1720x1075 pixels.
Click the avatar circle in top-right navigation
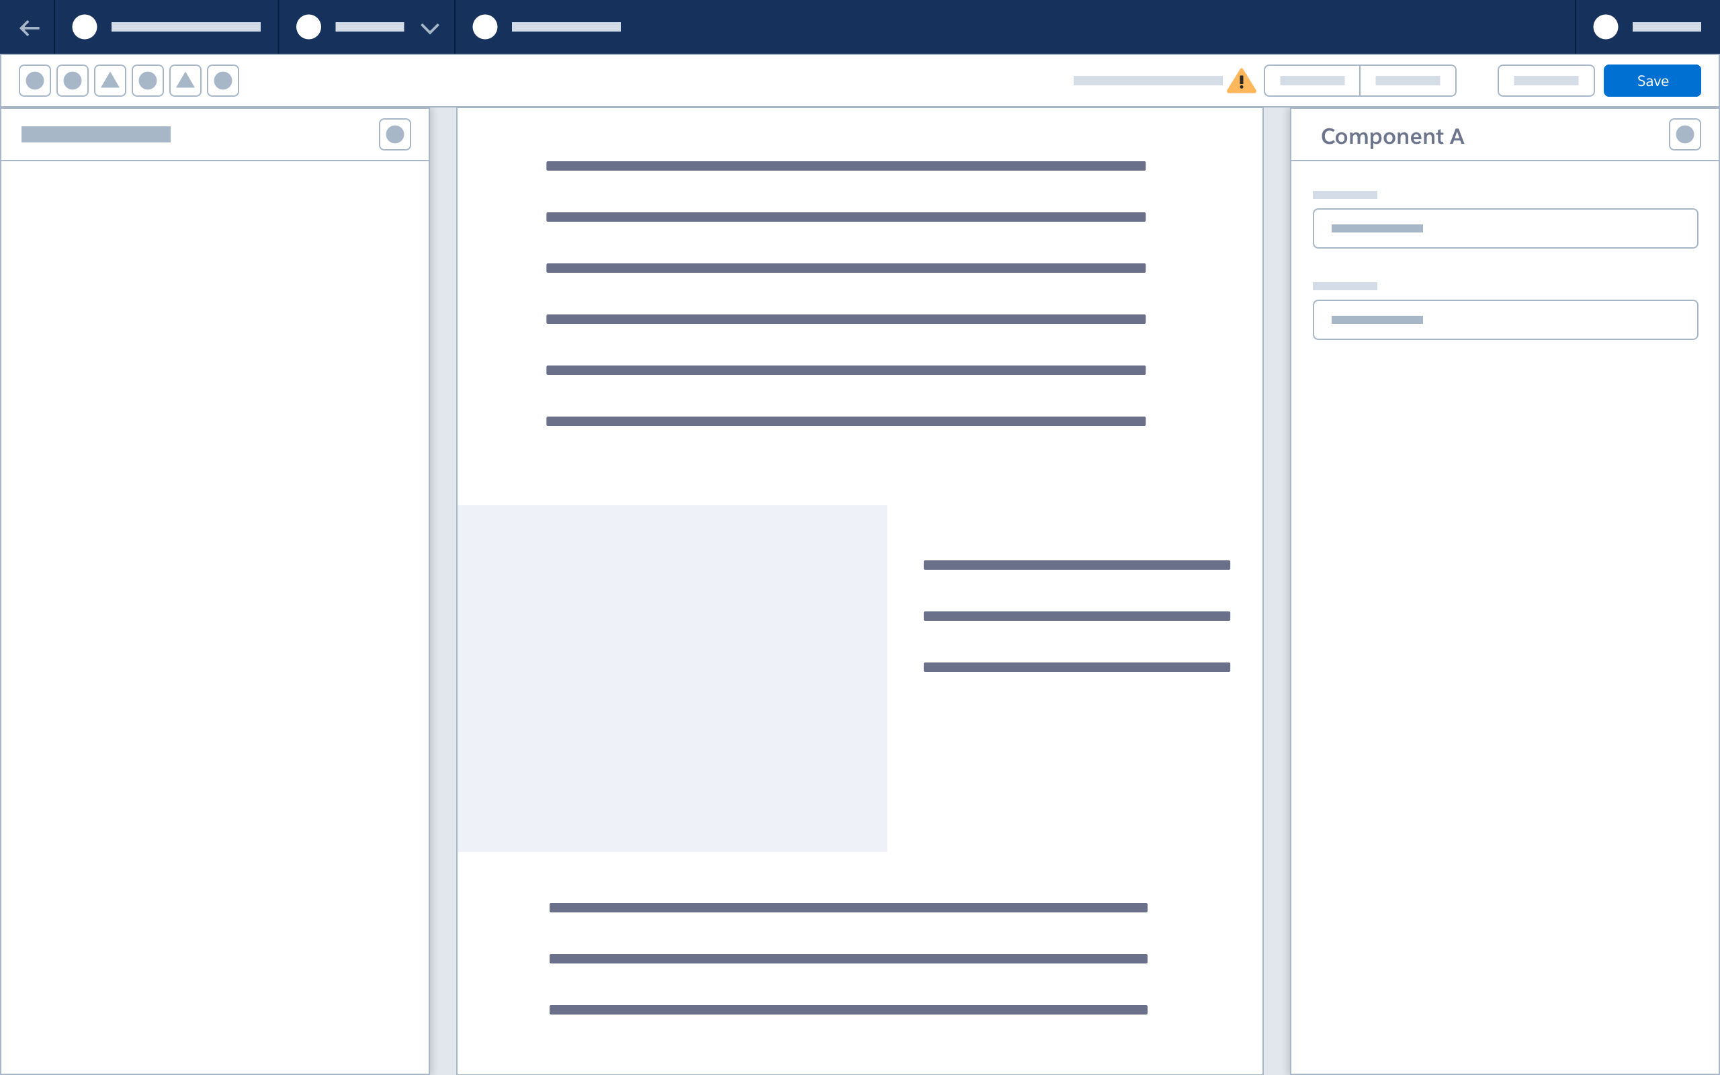[x=1606, y=27]
